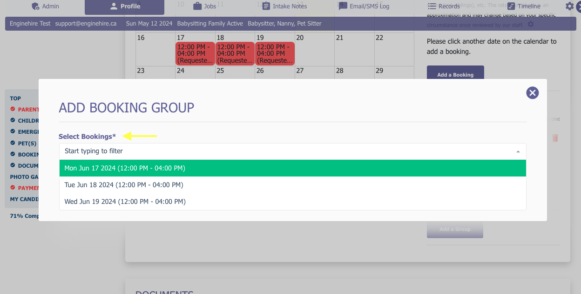Screen dimensions: 581x294
Task: View the Email/SMS Log icon
Action: pos(343,6)
